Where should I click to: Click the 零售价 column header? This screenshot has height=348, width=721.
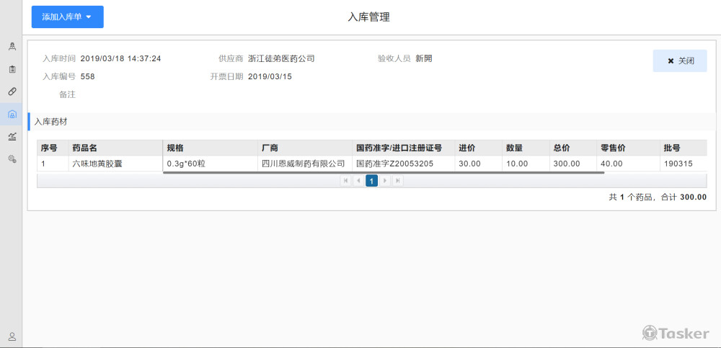click(628, 148)
